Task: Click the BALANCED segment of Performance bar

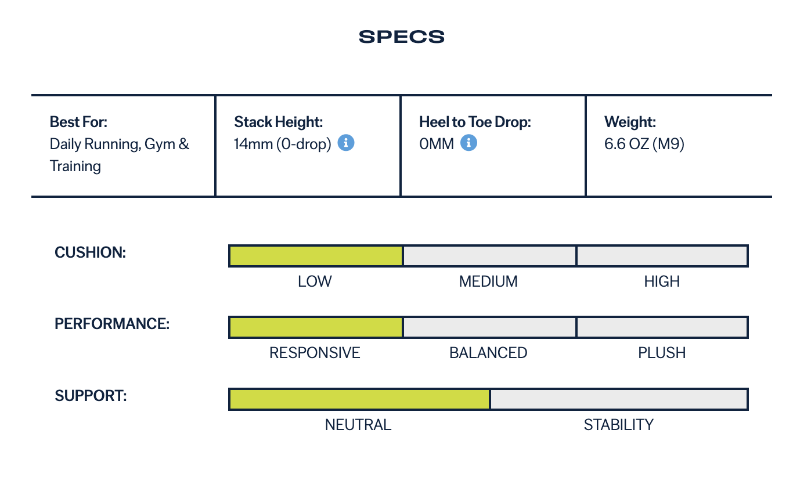Action: coord(489,327)
